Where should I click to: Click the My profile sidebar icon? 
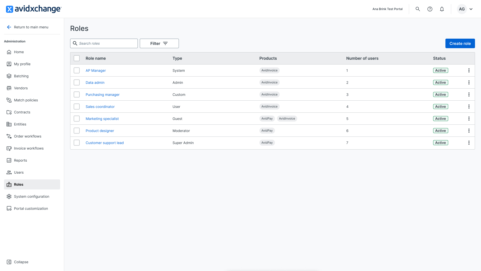(9, 64)
